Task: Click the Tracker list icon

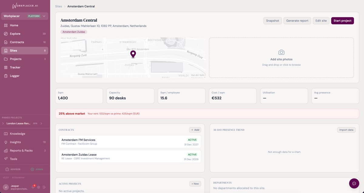Action: coord(6,67)
